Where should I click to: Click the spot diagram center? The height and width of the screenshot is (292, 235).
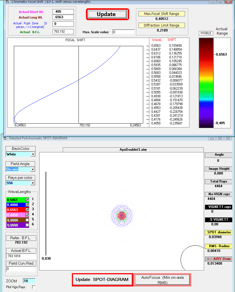[x=122, y=216]
